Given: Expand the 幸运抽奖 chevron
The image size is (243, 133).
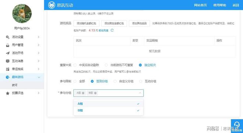Looking at the screenshot, I should pos(39,69).
